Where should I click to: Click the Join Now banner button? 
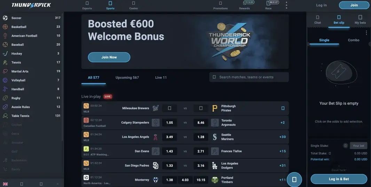109,57
